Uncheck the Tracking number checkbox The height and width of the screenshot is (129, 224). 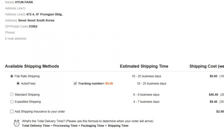click(x=75, y=83)
